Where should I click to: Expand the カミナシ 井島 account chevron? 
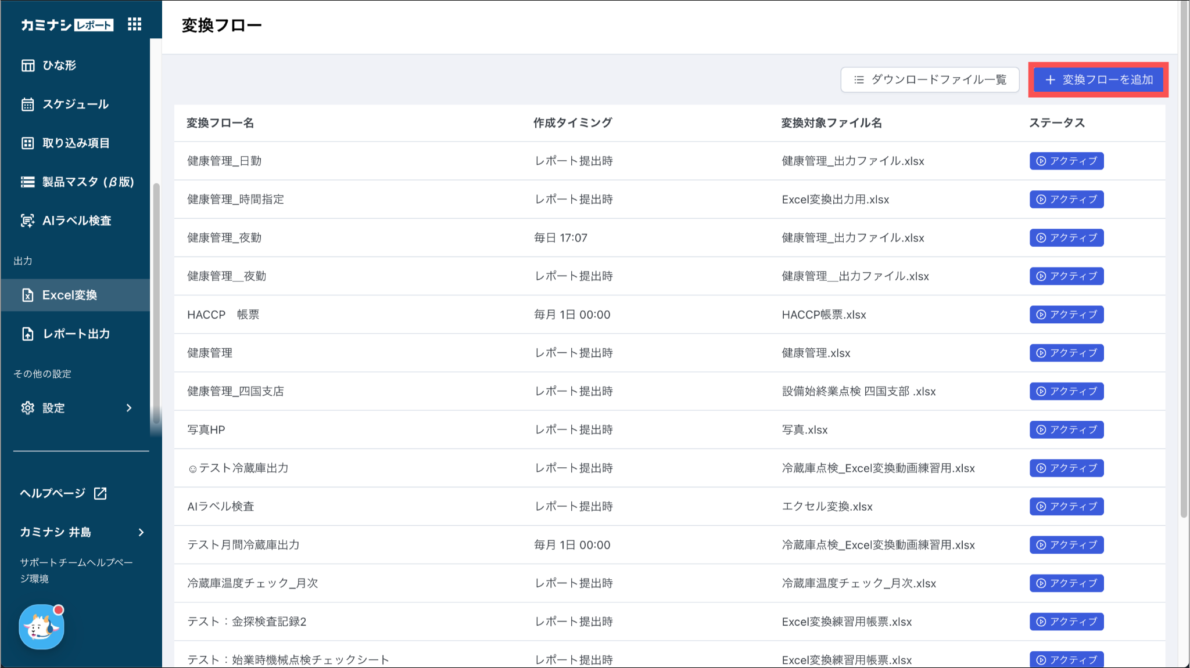coord(141,532)
